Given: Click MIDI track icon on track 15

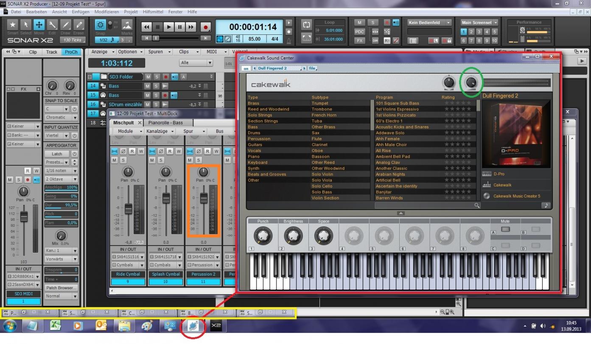Looking at the screenshot, I should pos(103,95).
